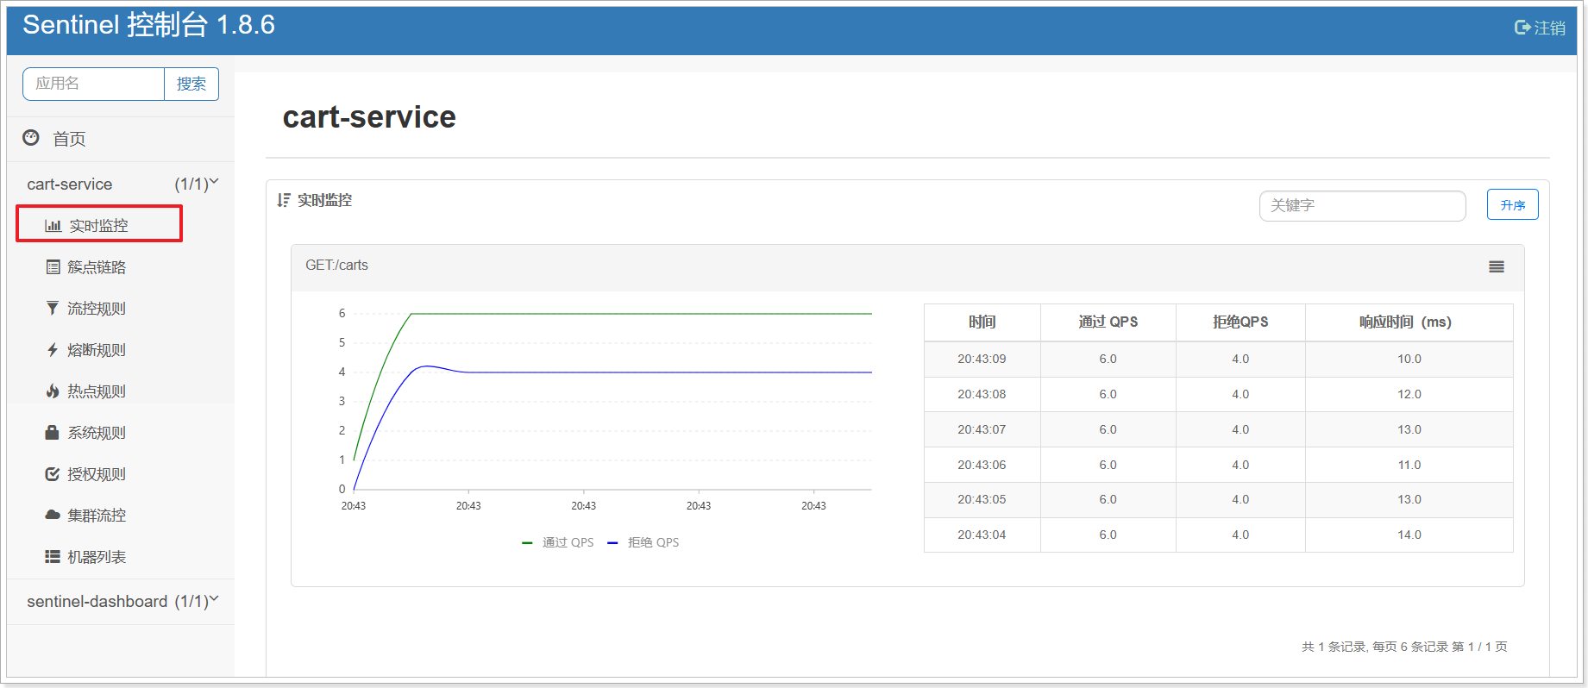The width and height of the screenshot is (1588, 688).
Task: Click the dashboard icon beside 首页
Action: (x=31, y=138)
